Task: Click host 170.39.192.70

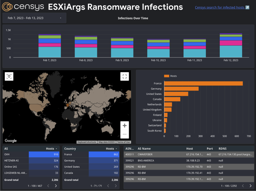Action: pos(194,167)
